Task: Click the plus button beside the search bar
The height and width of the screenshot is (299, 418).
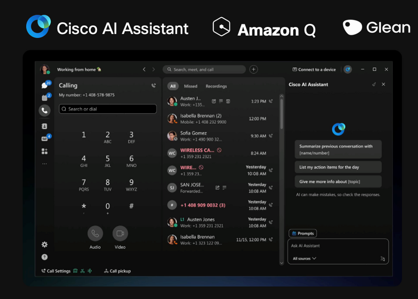Action: pos(253,69)
